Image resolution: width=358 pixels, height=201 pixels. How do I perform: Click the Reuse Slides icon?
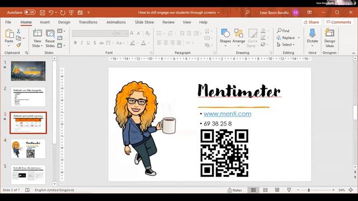click(x=50, y=33)
